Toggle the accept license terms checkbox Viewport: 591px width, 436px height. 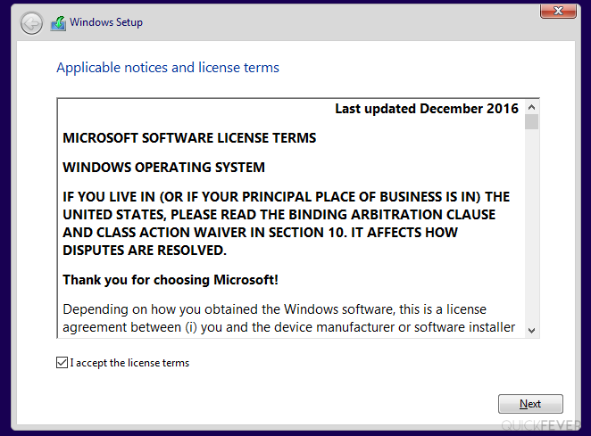[62, 363]
